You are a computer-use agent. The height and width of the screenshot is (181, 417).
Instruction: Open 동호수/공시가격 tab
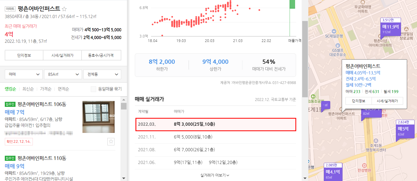101,55
